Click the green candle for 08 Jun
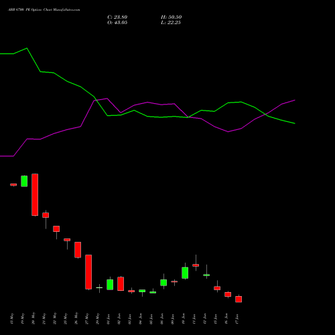Viewport: 335px width, 335px height. coord(163,283)
